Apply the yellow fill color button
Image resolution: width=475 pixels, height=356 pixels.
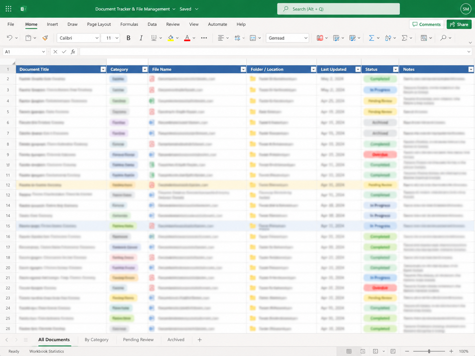pyautogui.click(x=171, y=38)
